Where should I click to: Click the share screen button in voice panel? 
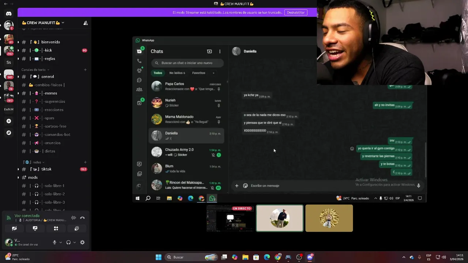pyautogui.click(x=35, y=228)
